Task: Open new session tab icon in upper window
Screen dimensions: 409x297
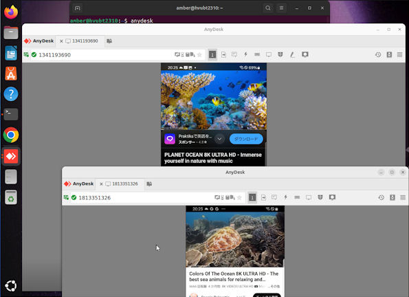Action: 109,41
